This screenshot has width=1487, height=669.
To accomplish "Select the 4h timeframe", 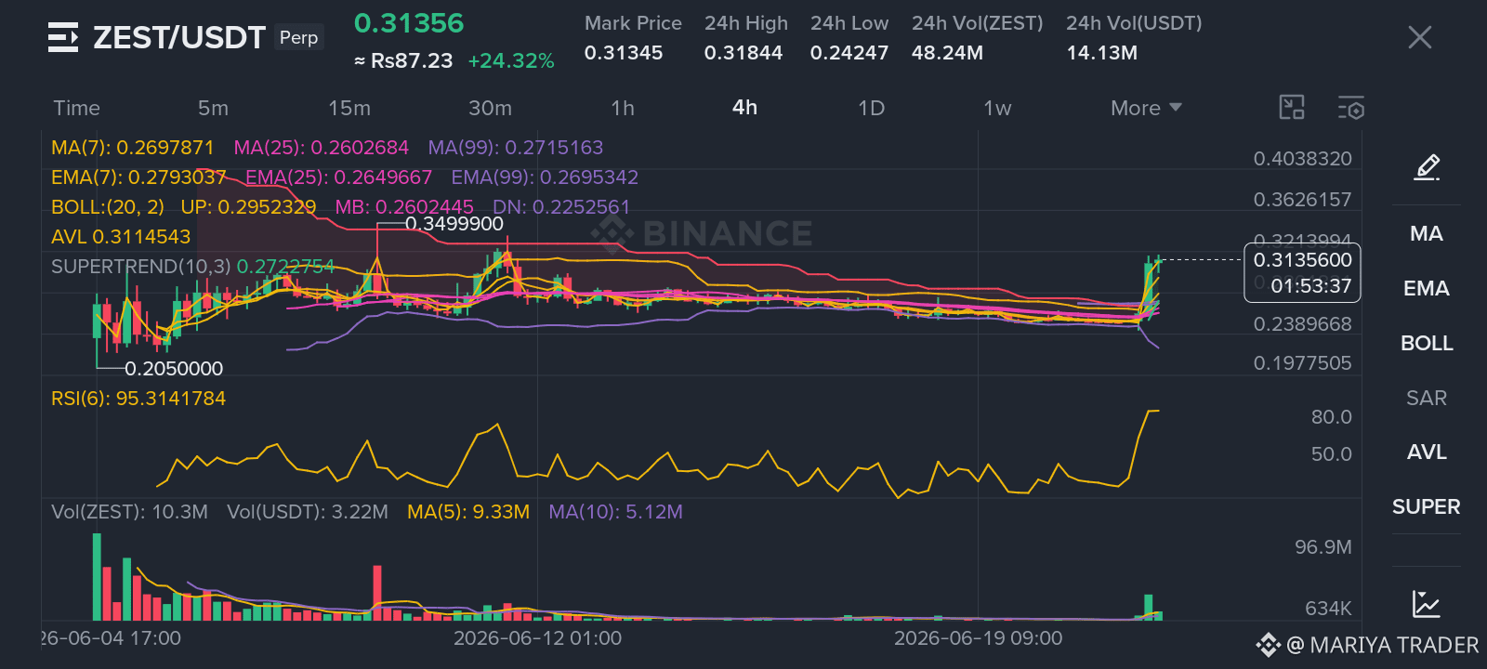I will (744, 107).
